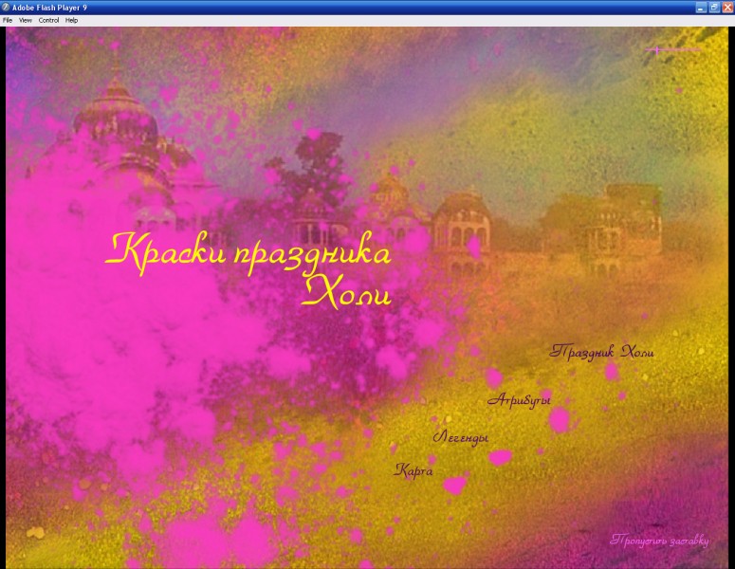The height and width of the screenshot is (569, 735).
Task: Open the View menu
Action: pyautogui.click(x=26, y=20)
